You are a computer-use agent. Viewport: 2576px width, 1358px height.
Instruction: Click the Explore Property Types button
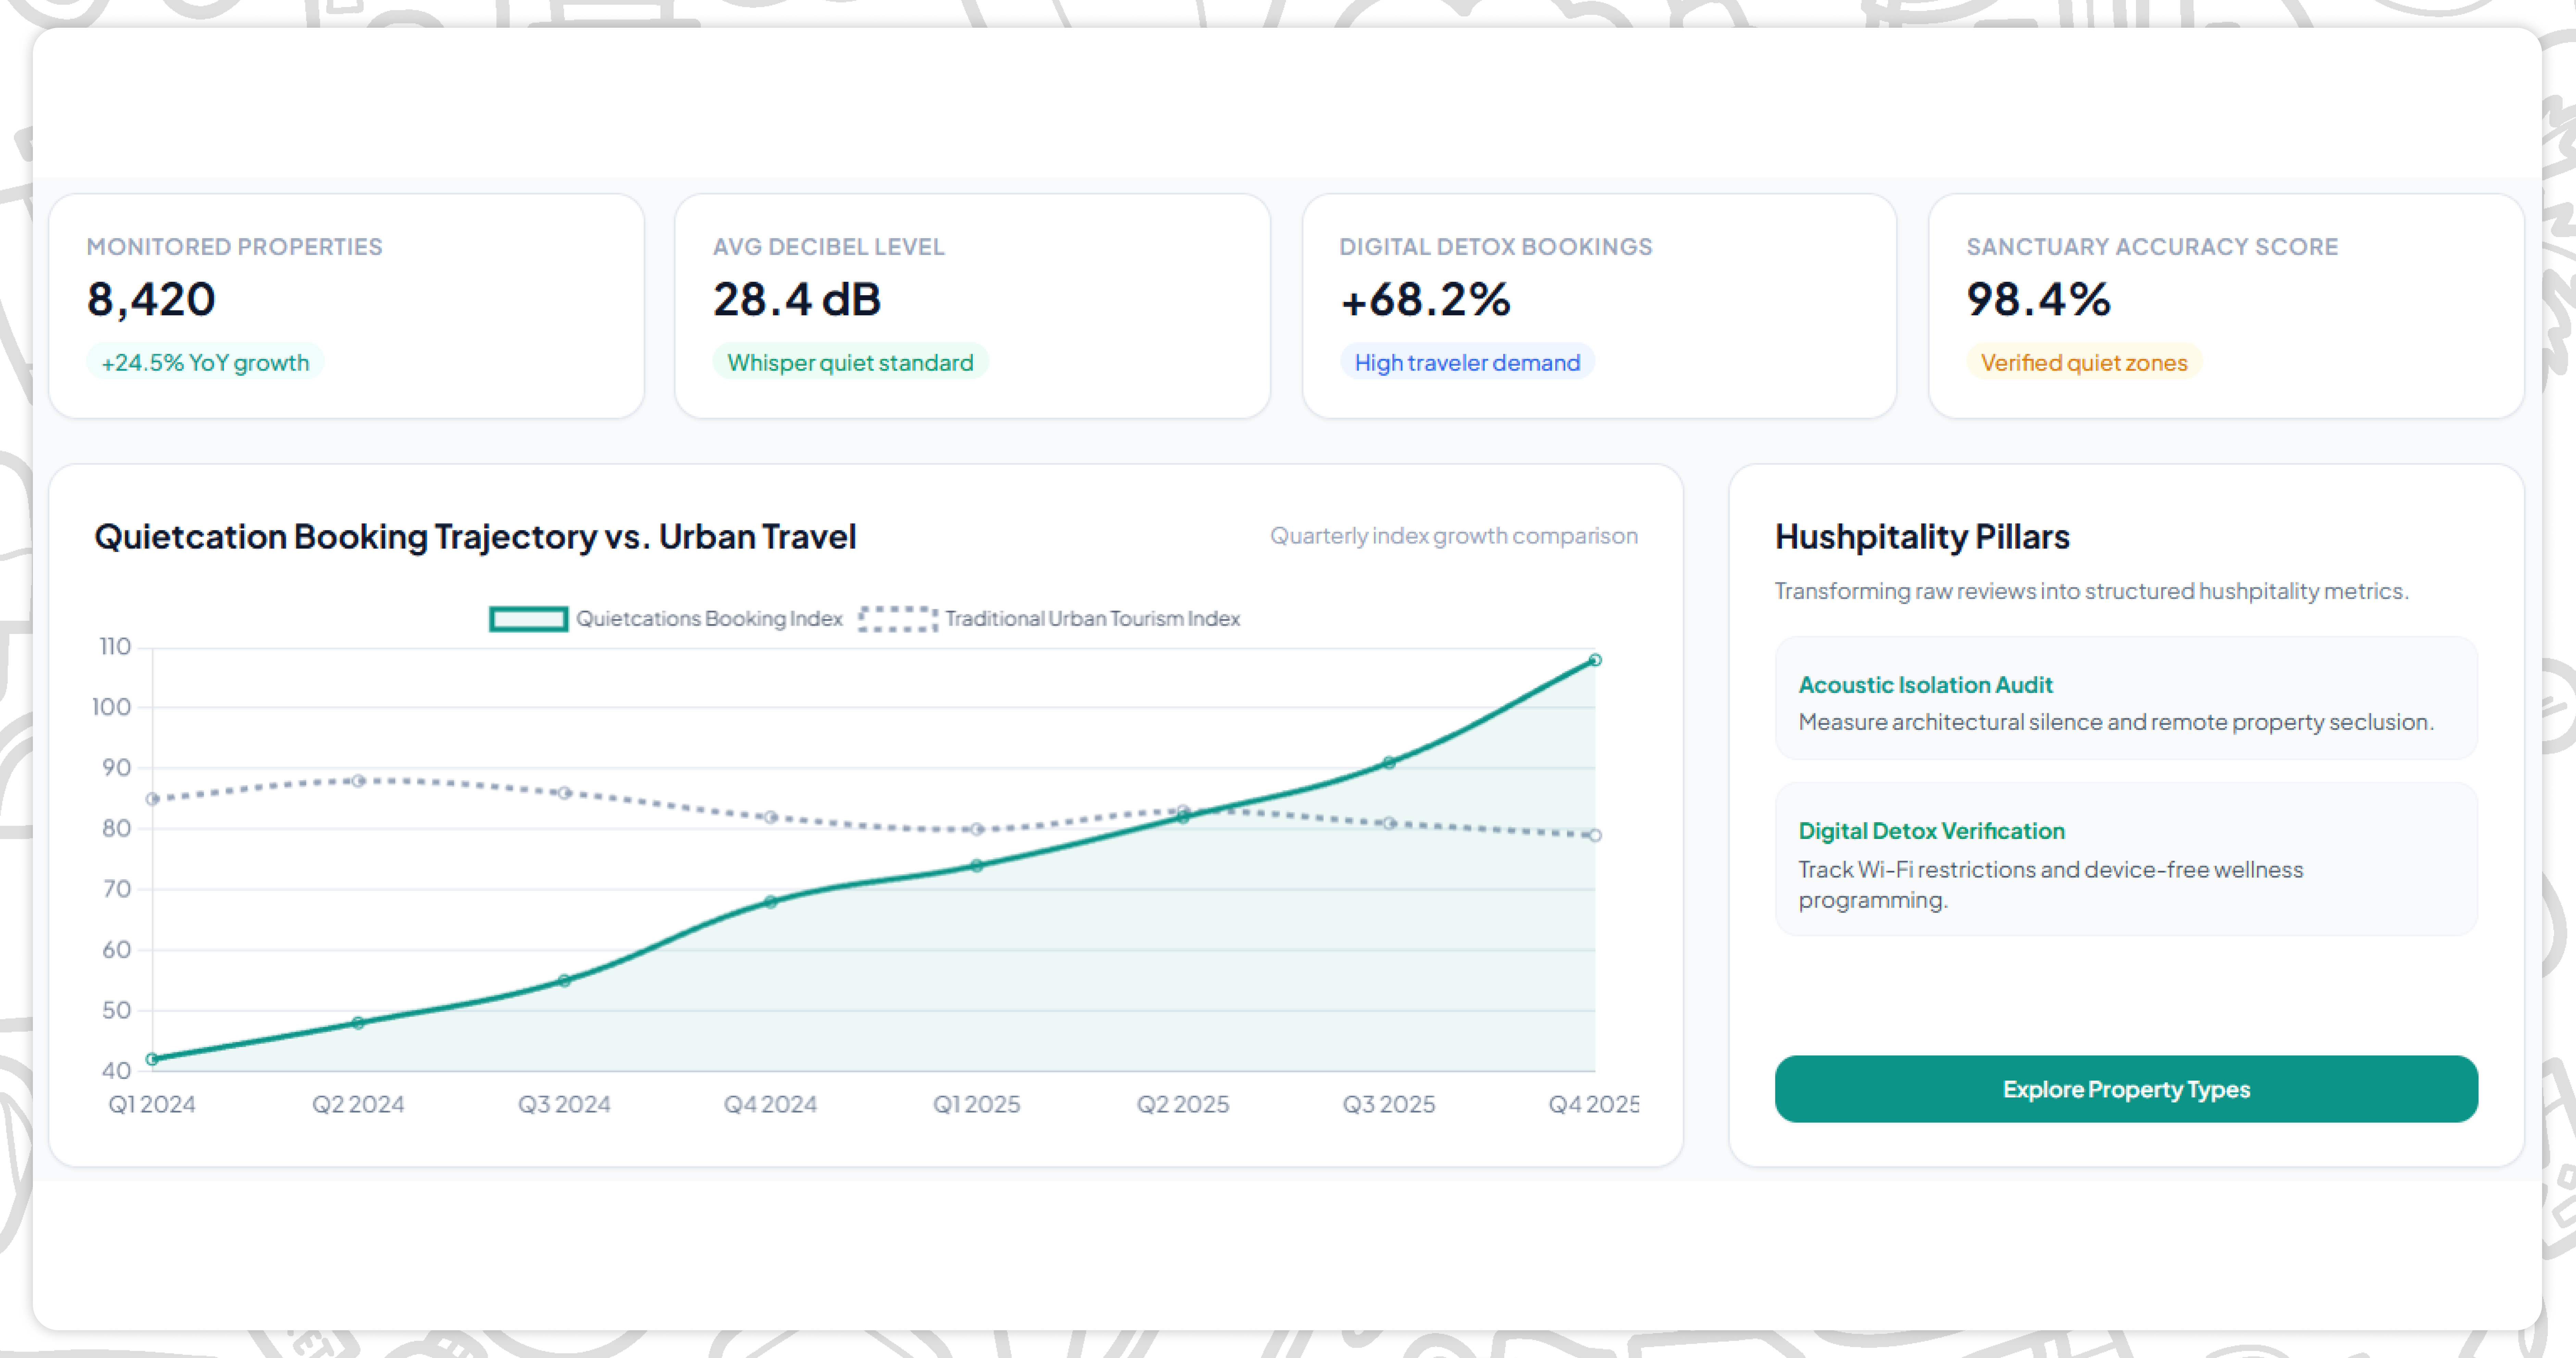coord(2126,1089)
